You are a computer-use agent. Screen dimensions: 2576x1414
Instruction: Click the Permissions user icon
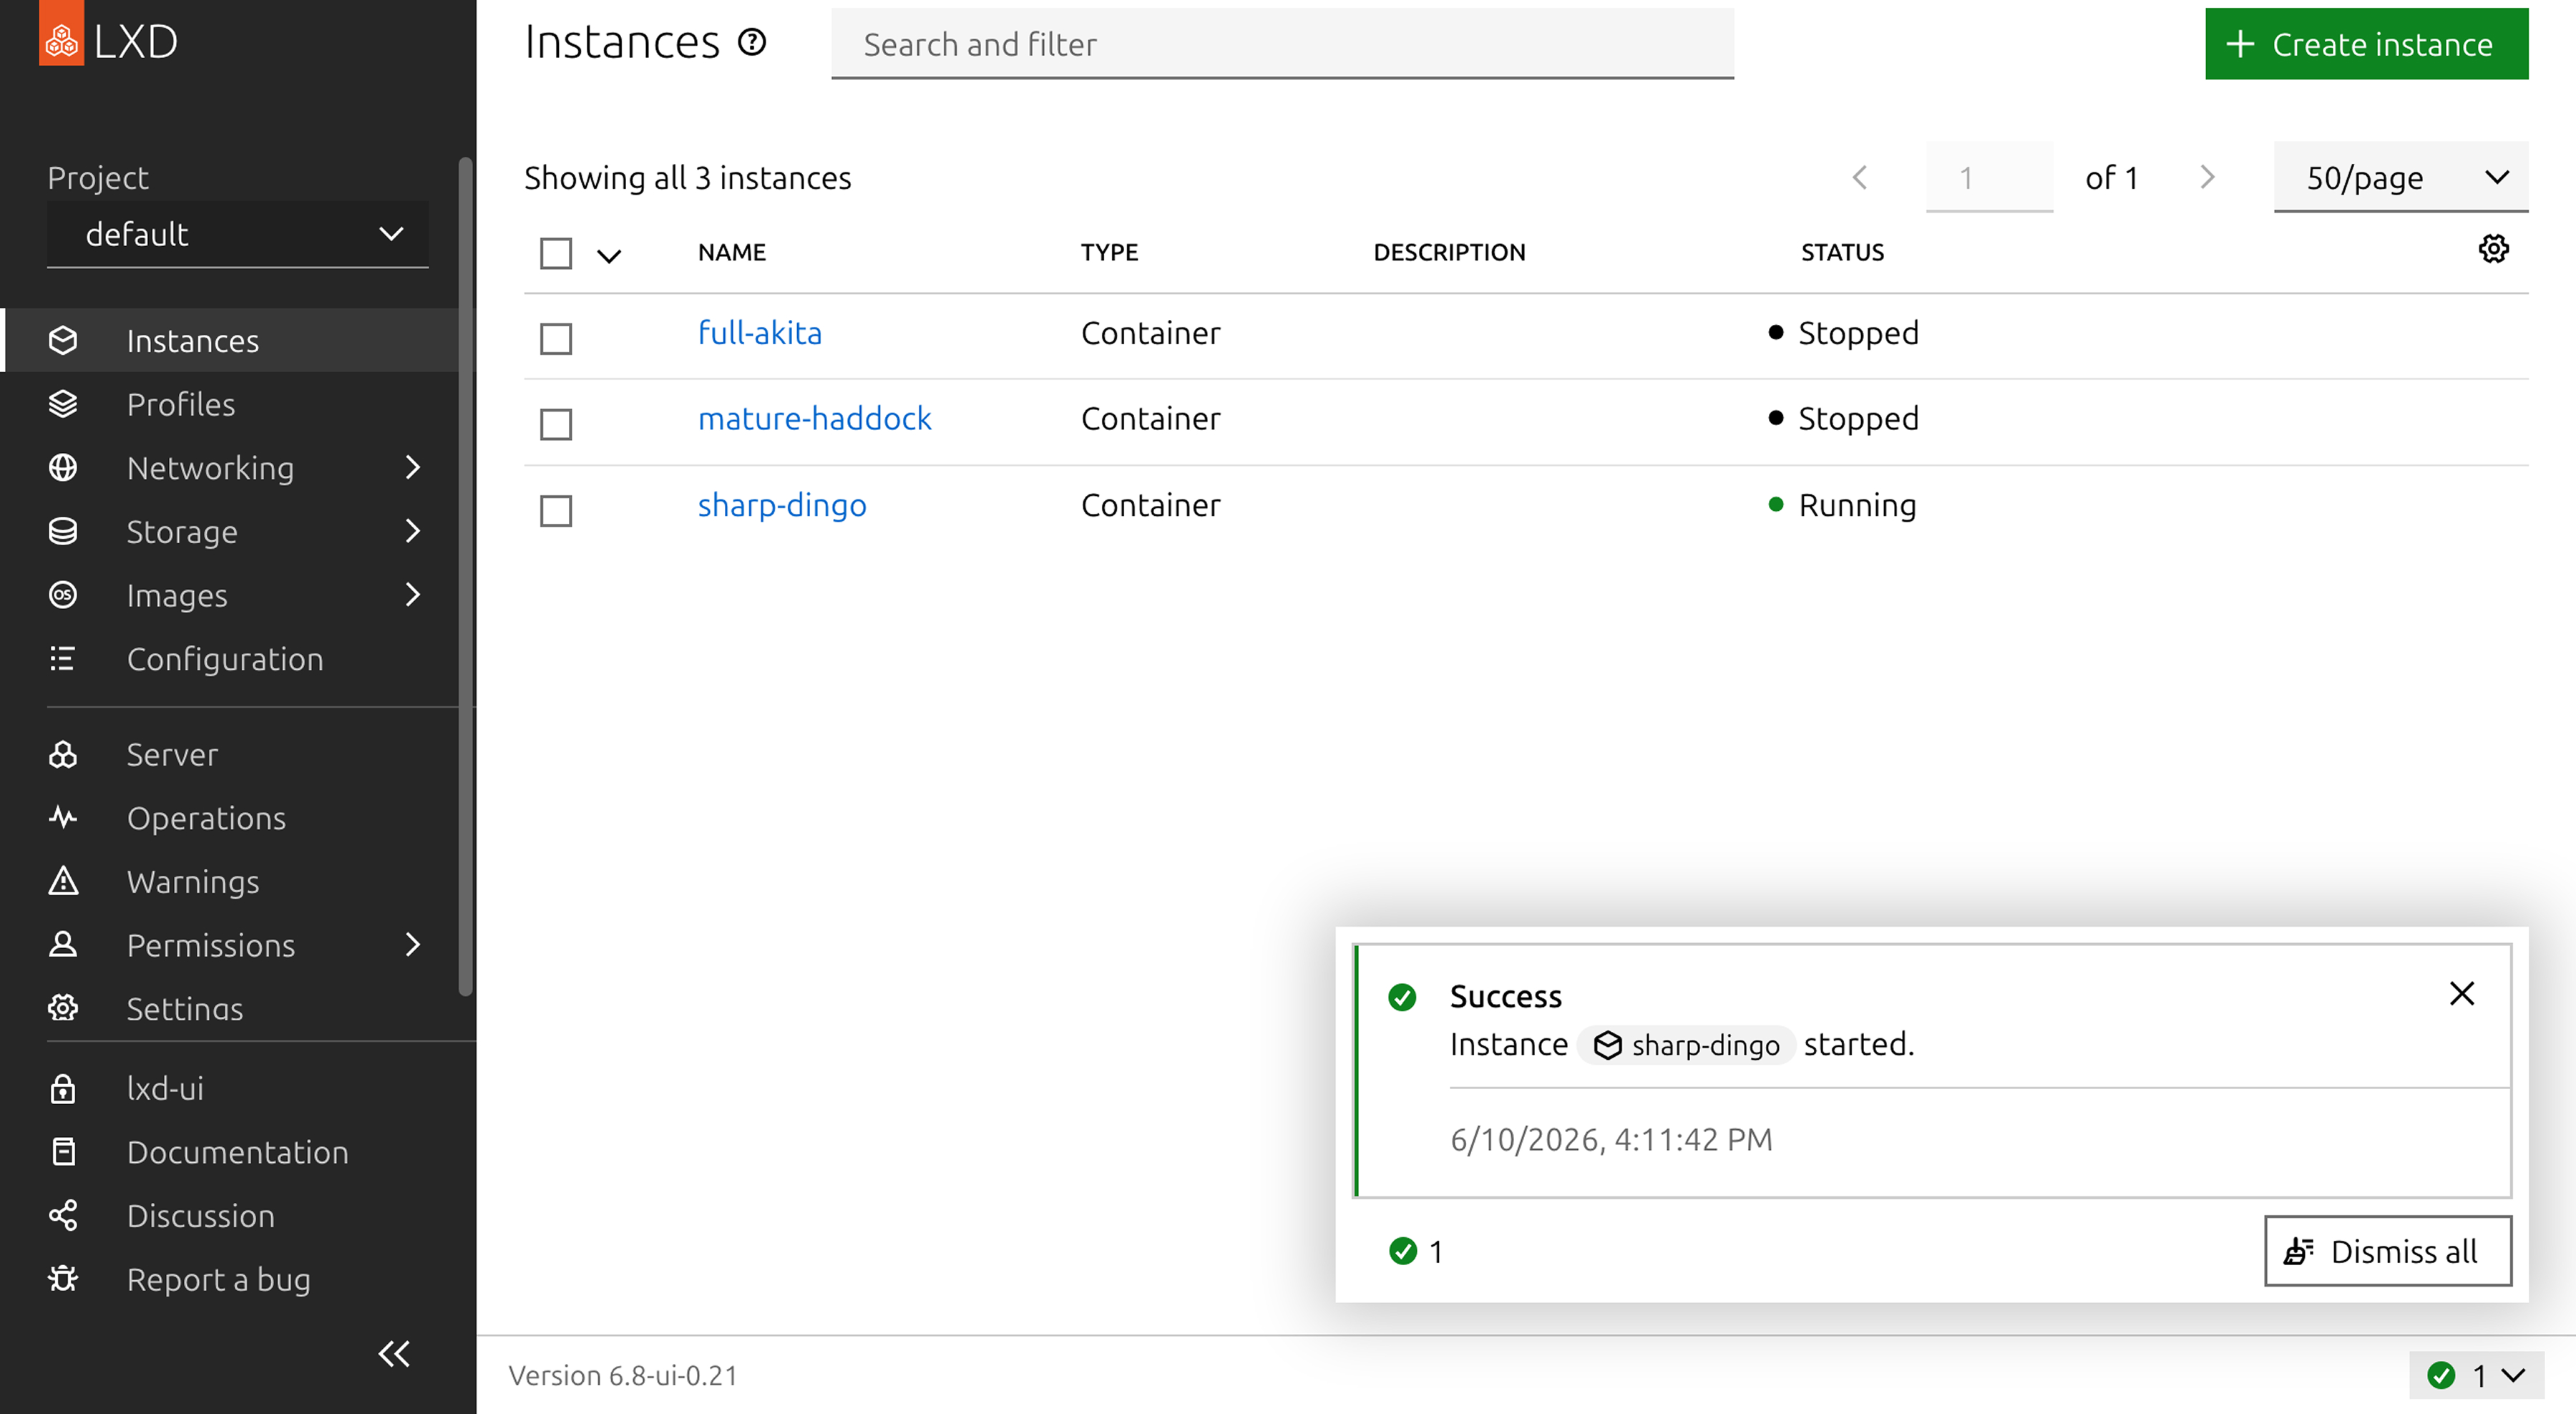[63, 945]
